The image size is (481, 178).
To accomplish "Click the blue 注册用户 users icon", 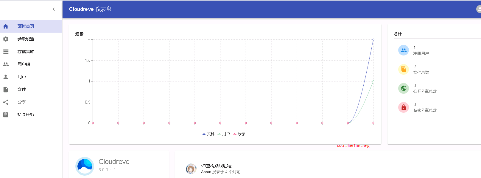I will 404,50.
